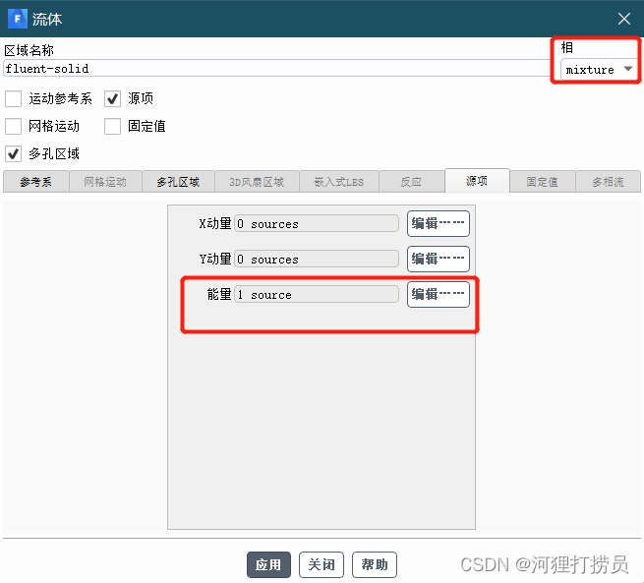The image size is (644, 583).
Task: Click the 区域名称 field fluent-solid
Action: 275,69
